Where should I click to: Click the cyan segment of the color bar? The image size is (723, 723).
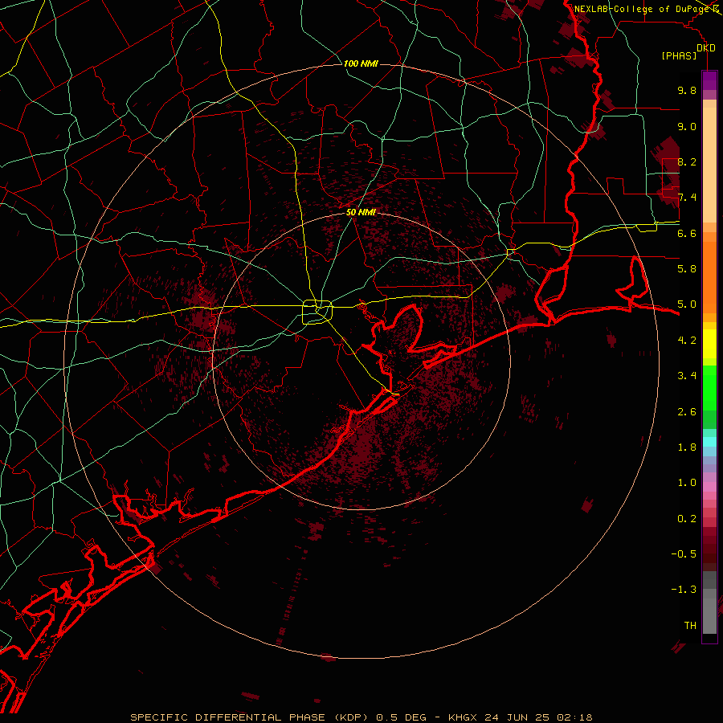click(709, 441)
